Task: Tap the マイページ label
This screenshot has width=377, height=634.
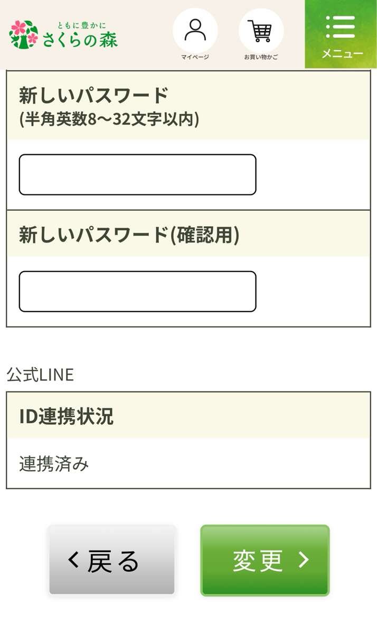Action: [x=195, y=57]
